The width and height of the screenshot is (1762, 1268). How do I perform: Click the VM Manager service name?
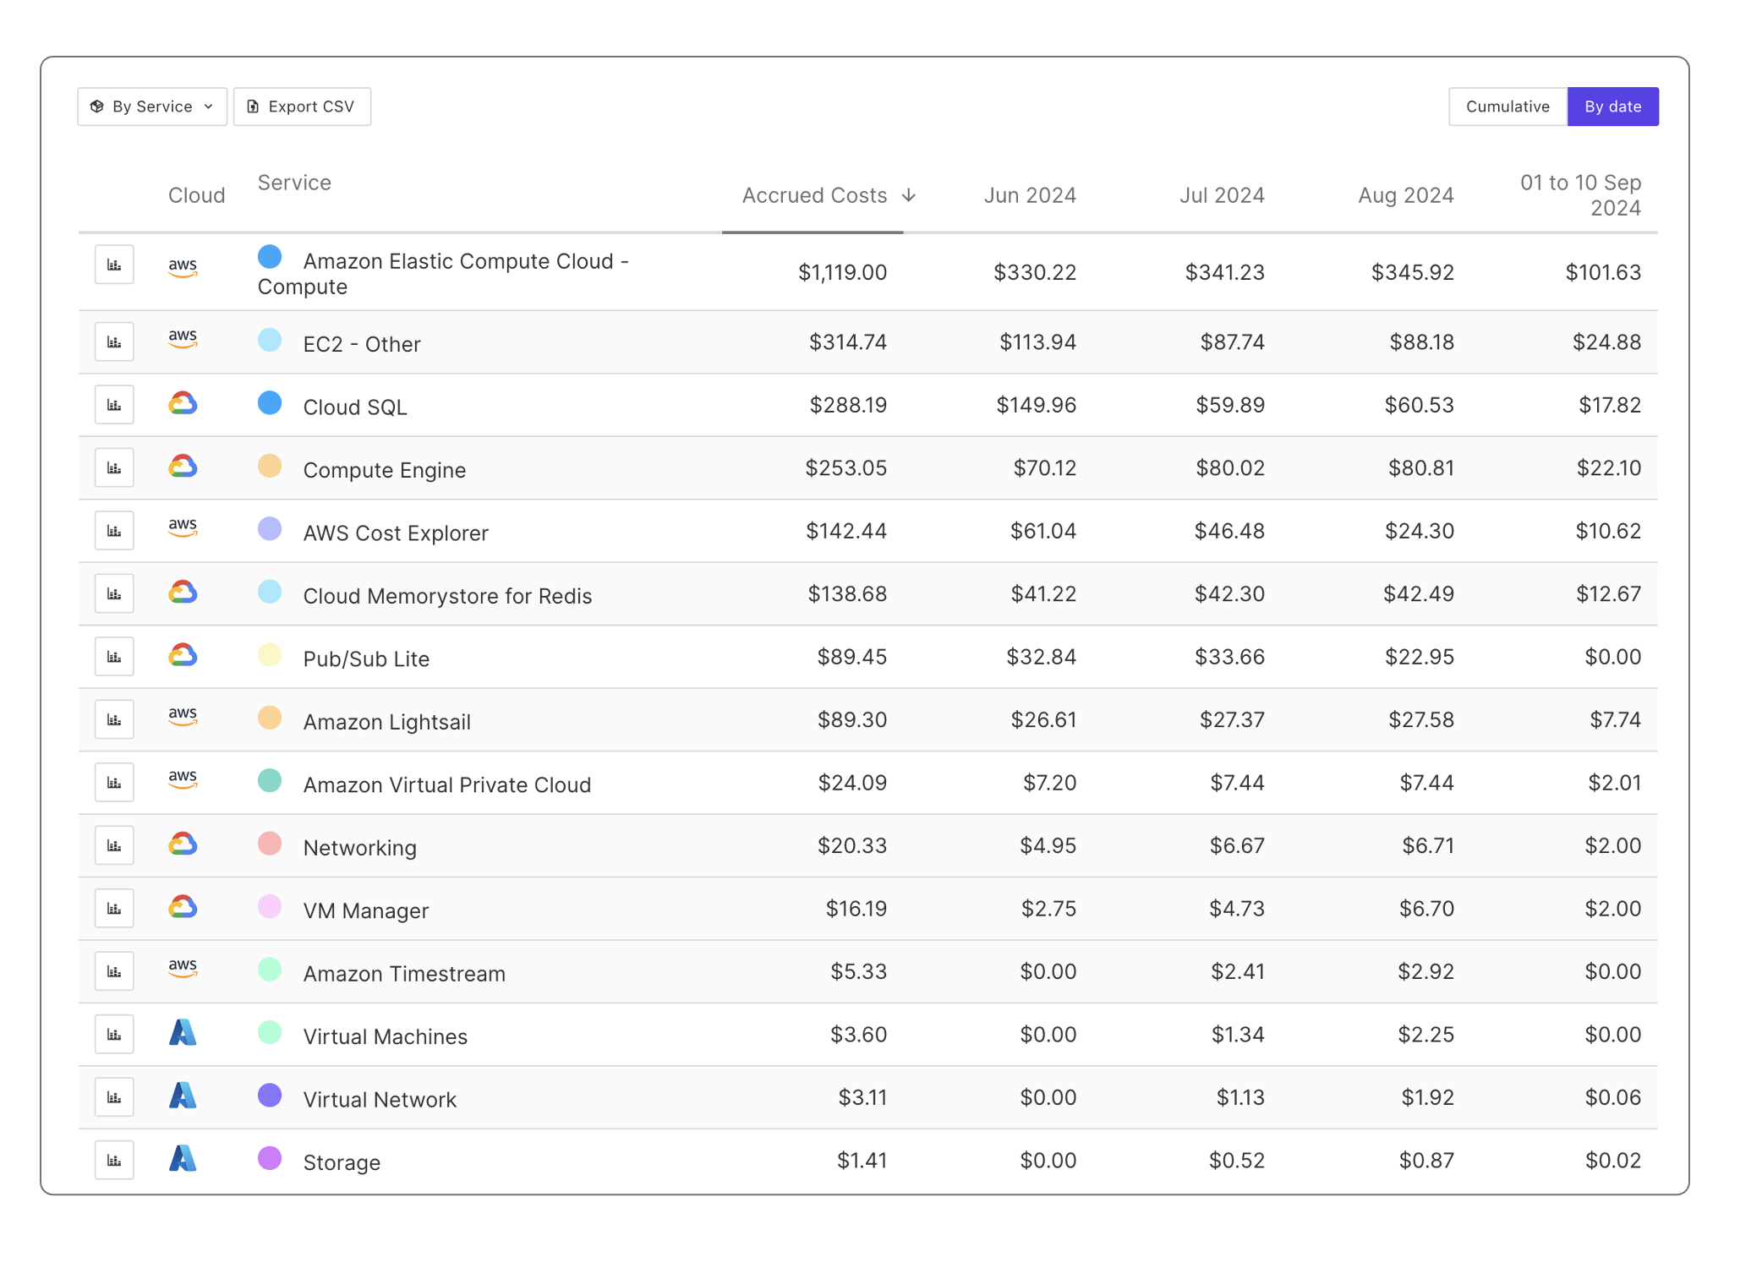click(x=366, y=911)
